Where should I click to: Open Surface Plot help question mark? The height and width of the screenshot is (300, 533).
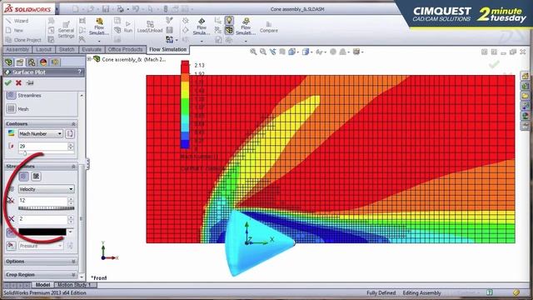(80, 72)
